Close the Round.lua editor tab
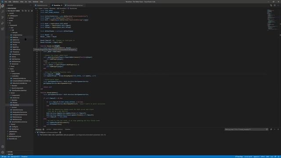Screen dimensions: 281x158 pos(61,5)
